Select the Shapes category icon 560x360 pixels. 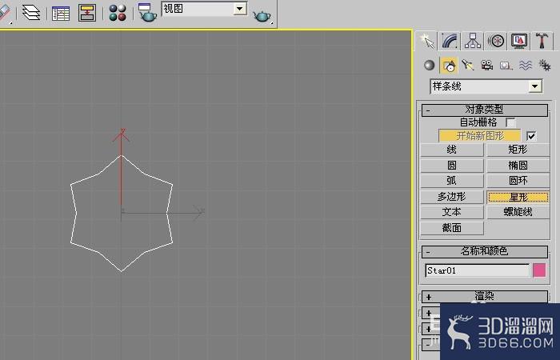coord(449,66)
